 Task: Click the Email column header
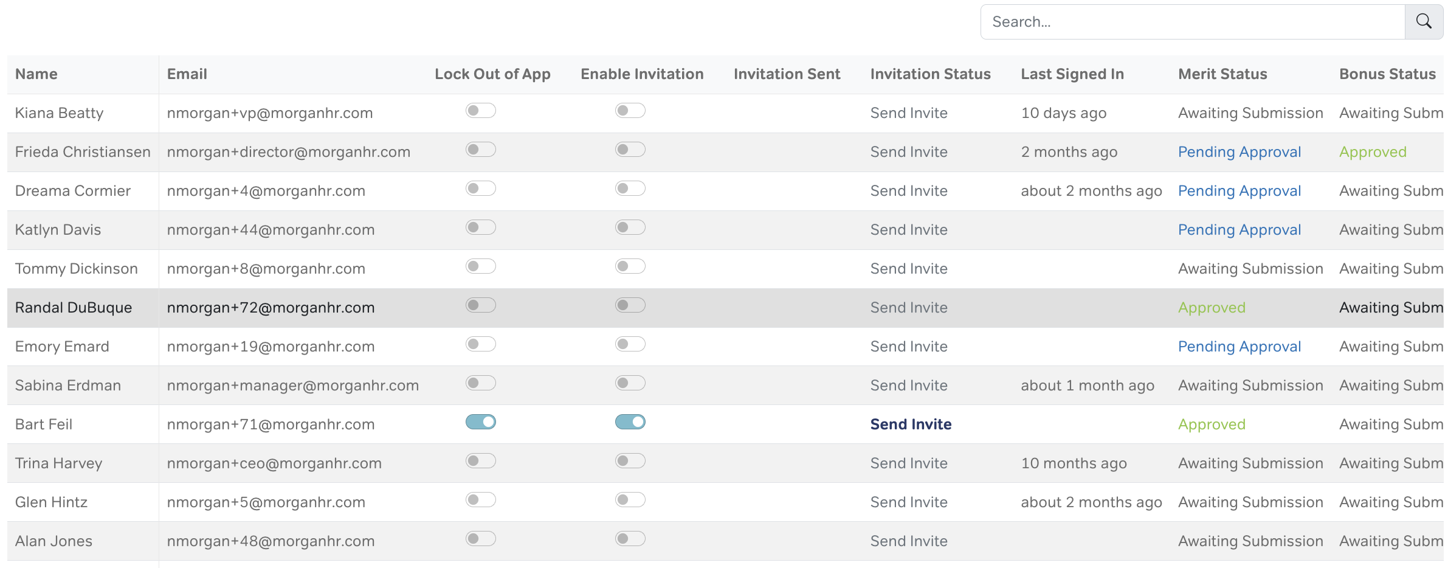click(187, 74)
